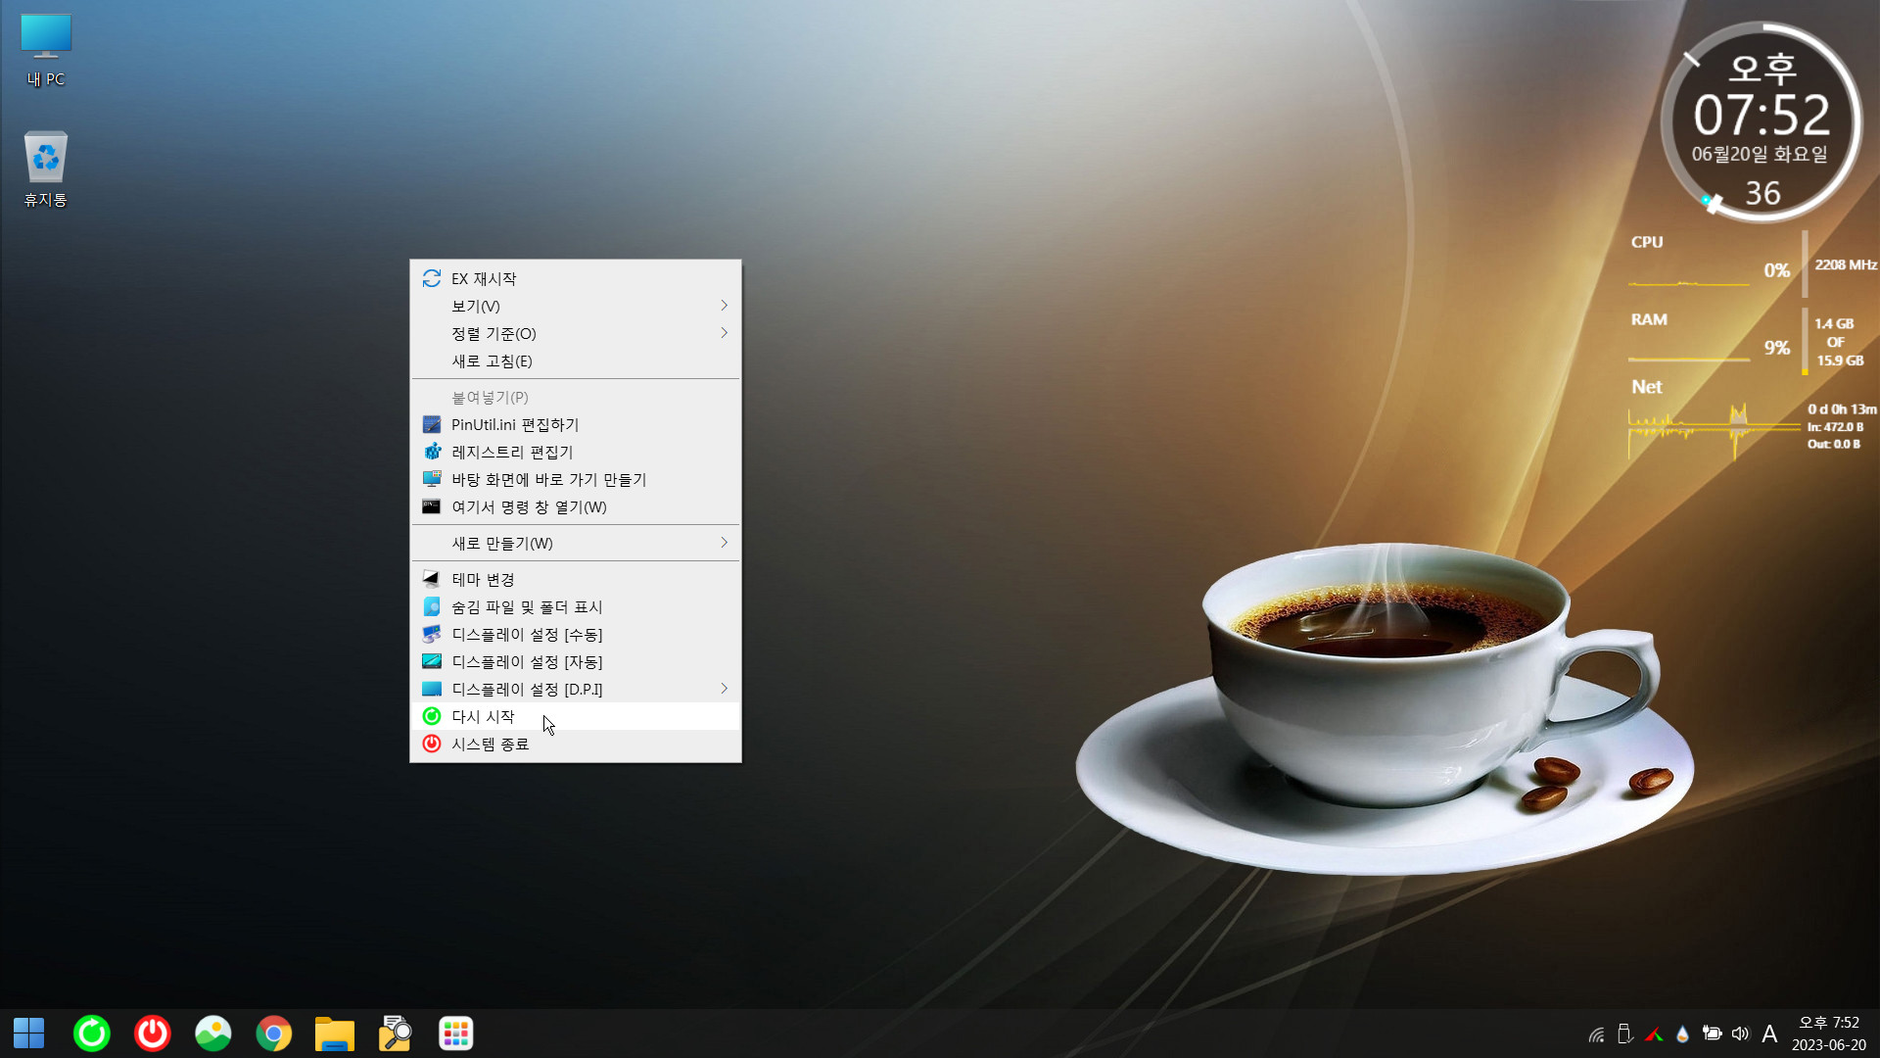Click the battery power tray icon
The width and height of the screenshot is (1880, 1058).
pyautogui.click(x=1712, y=1034)
